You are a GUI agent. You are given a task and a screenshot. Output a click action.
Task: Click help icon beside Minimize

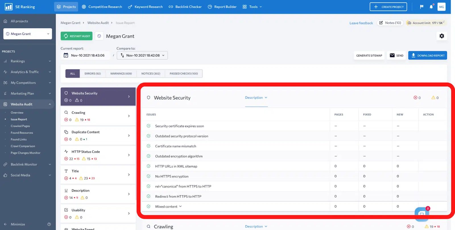tap(49, 224)
